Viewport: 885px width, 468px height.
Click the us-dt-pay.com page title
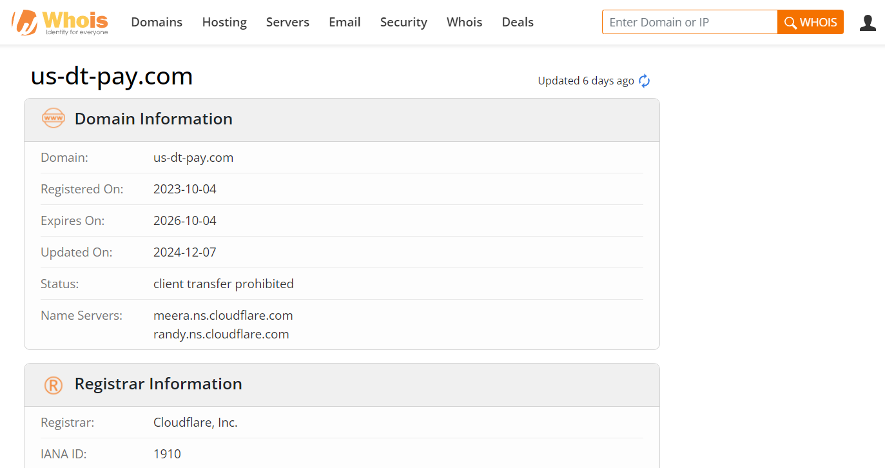coord(112,76)
